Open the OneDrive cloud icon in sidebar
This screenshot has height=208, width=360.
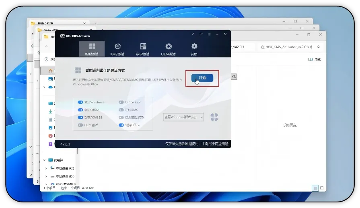51,87
